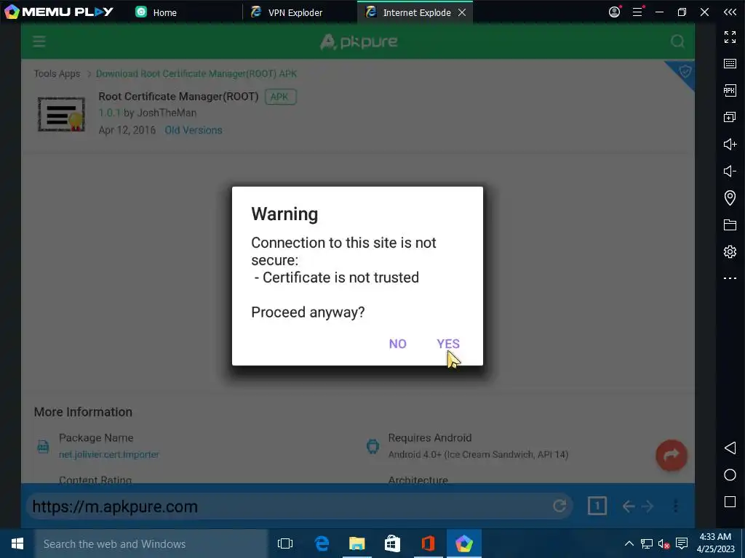Increase volume in MEmu sidebar
Image resolution: width=745 pixels, height=558 pixels.
coord(730,144)
